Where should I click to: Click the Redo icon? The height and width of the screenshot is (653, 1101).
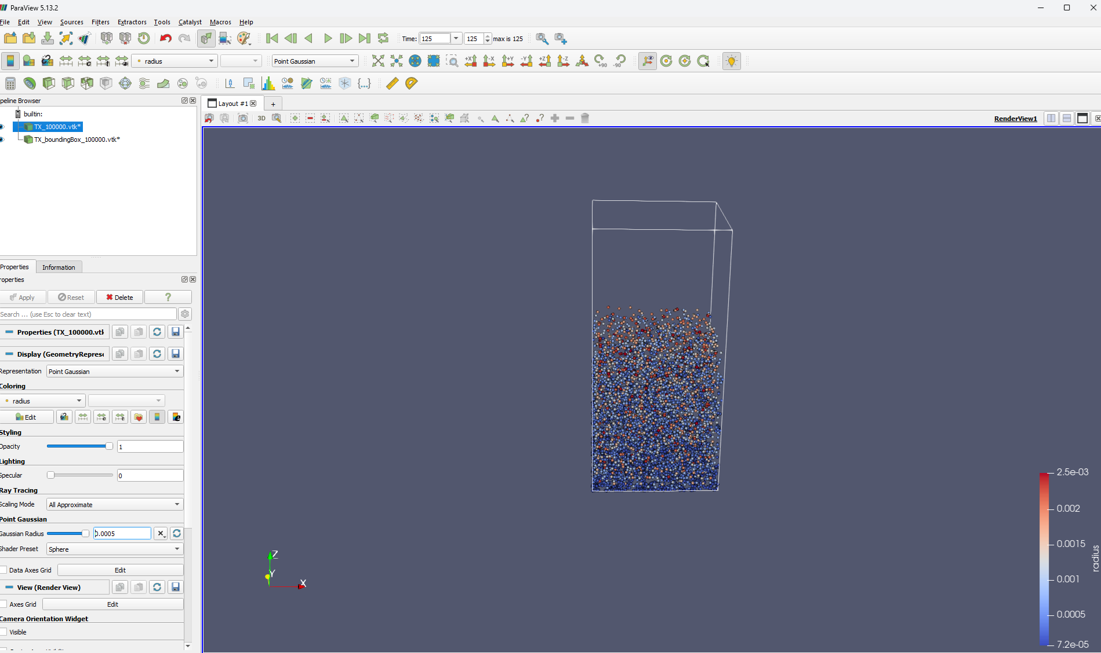coord(184,38)
